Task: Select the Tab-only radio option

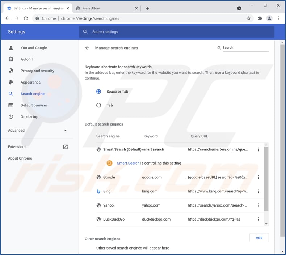Action: pos(98,105)
